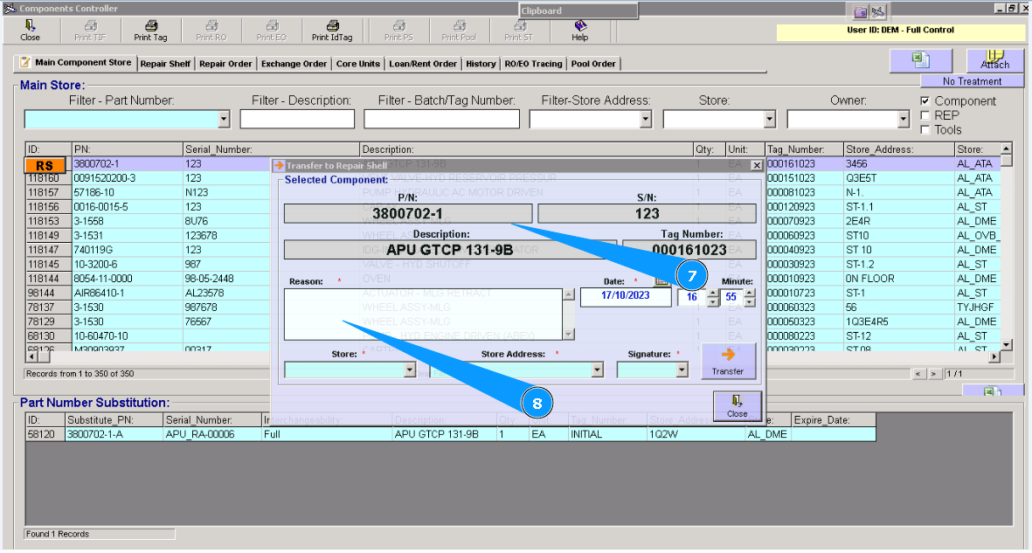Screen dimensions: 1032x553
Task: Go to next records page arrow
Action: [x=933, y=374]
